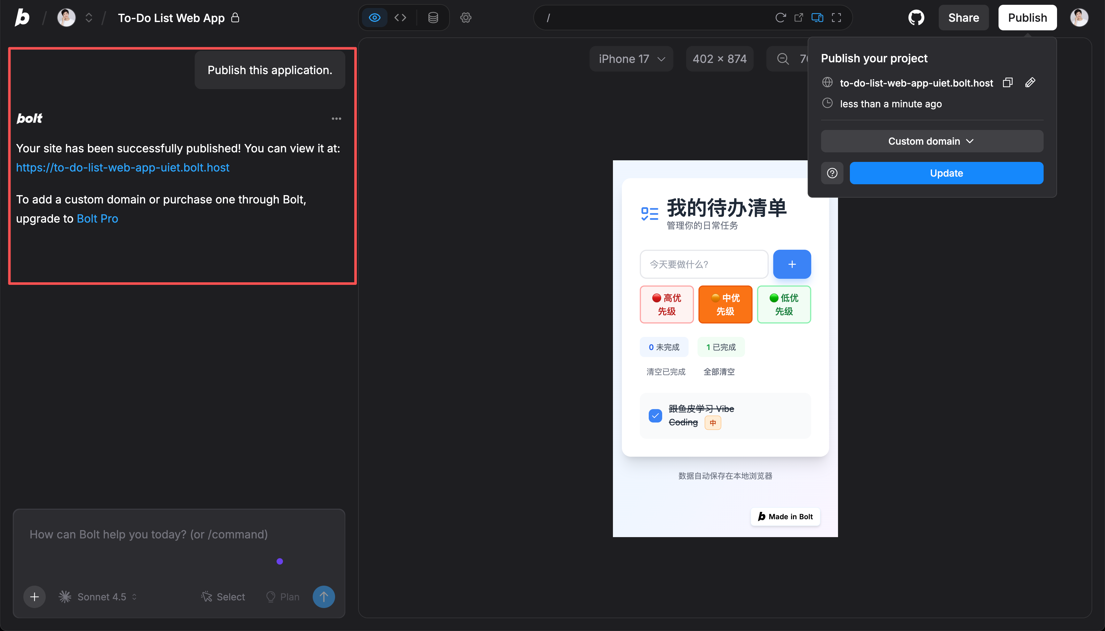Edit published domain pencil icon
This screenshot has width=1105, height=631.
(x=1030, y=82)
